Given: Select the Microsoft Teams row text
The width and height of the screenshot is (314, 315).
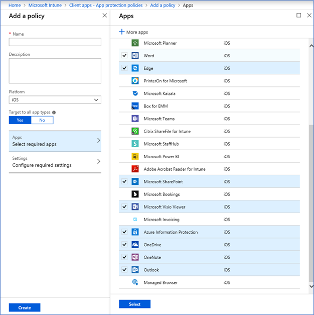Looking at the screenshot, I should tap(159, 119).
